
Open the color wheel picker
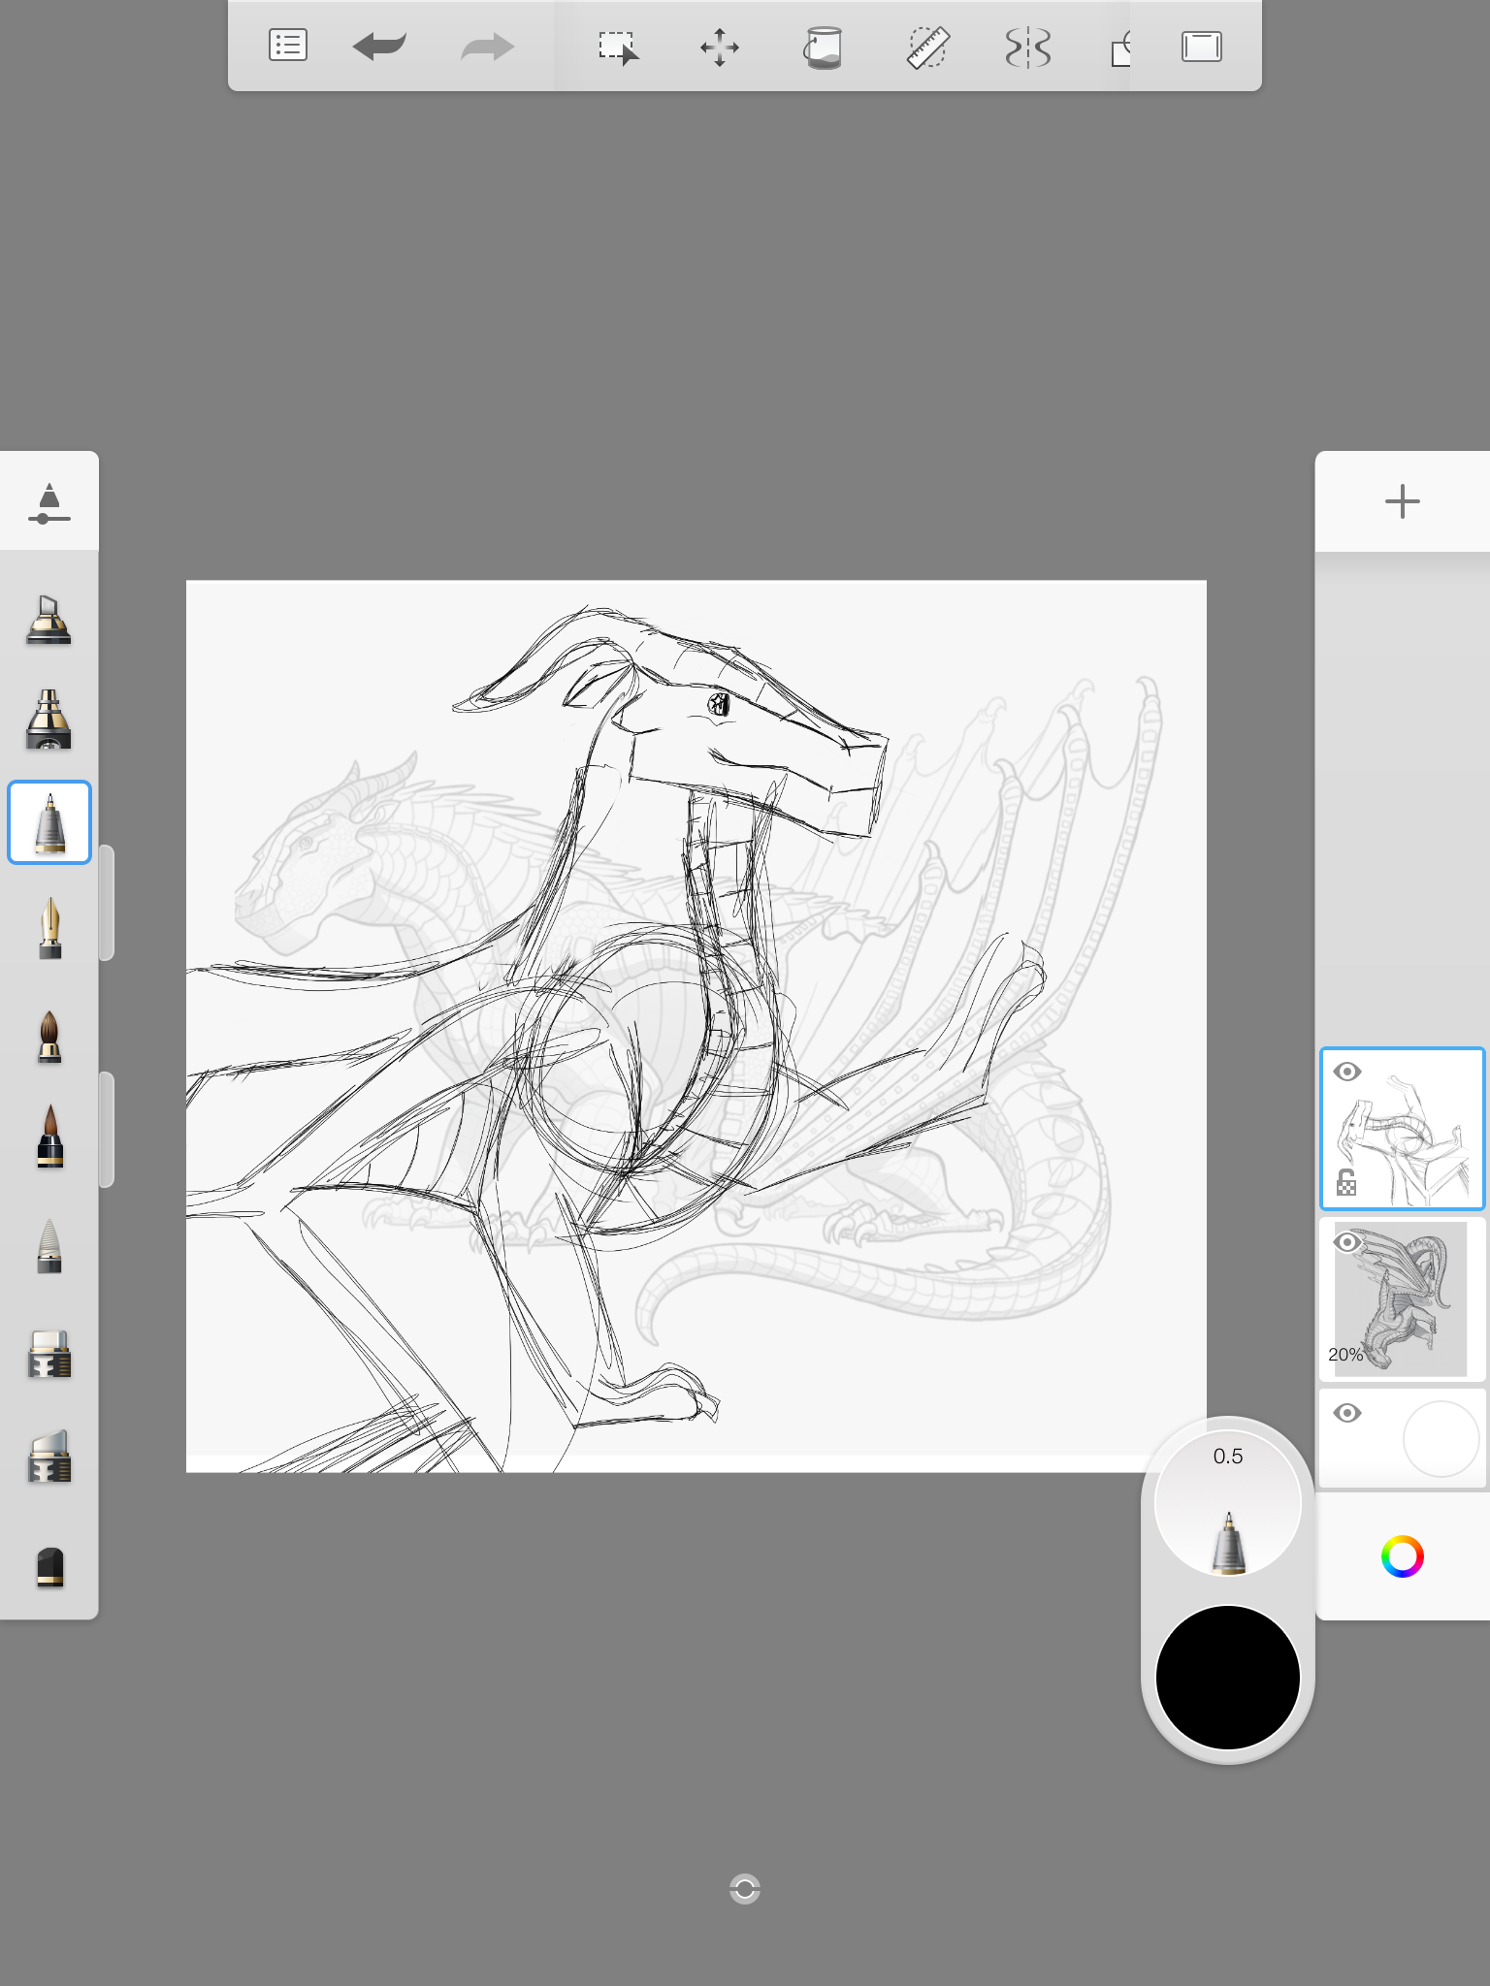1402,1556
